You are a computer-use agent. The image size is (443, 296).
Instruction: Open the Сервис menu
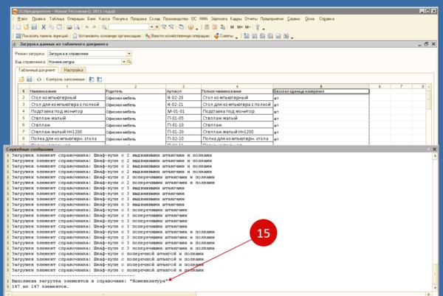point(294,19)
